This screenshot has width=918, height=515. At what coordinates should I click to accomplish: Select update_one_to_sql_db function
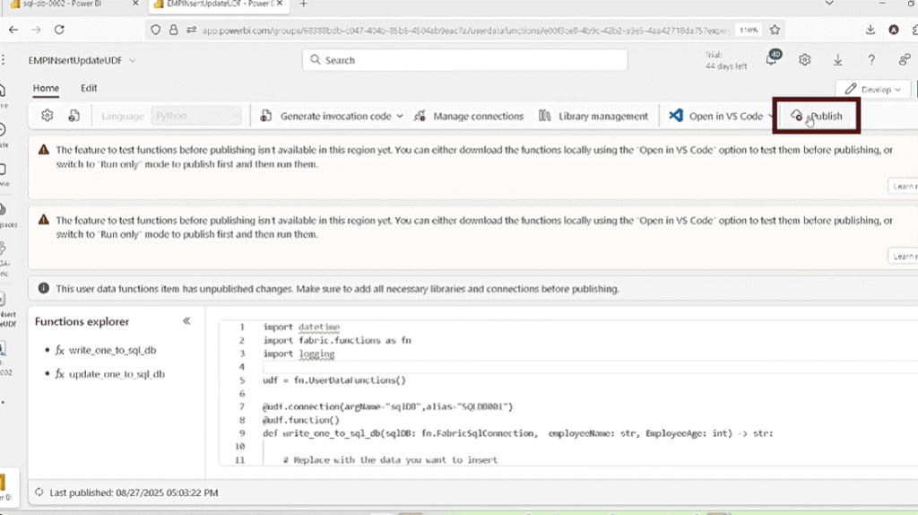point(117,374)
